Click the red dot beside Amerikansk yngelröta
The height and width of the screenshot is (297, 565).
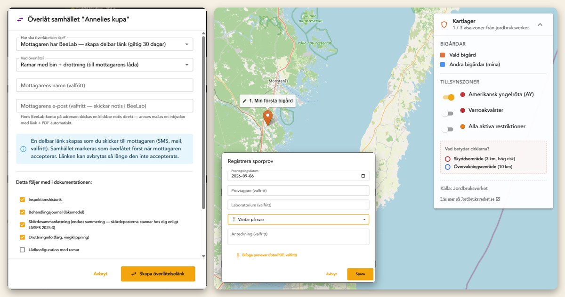pyautogui.click(x=462, y=95)
